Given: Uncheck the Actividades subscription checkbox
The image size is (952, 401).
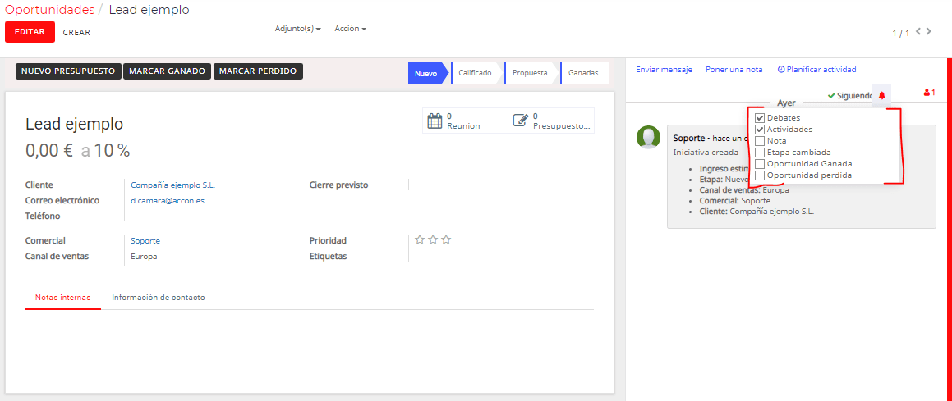Looking at the screenshot, I should pos(760,129).
